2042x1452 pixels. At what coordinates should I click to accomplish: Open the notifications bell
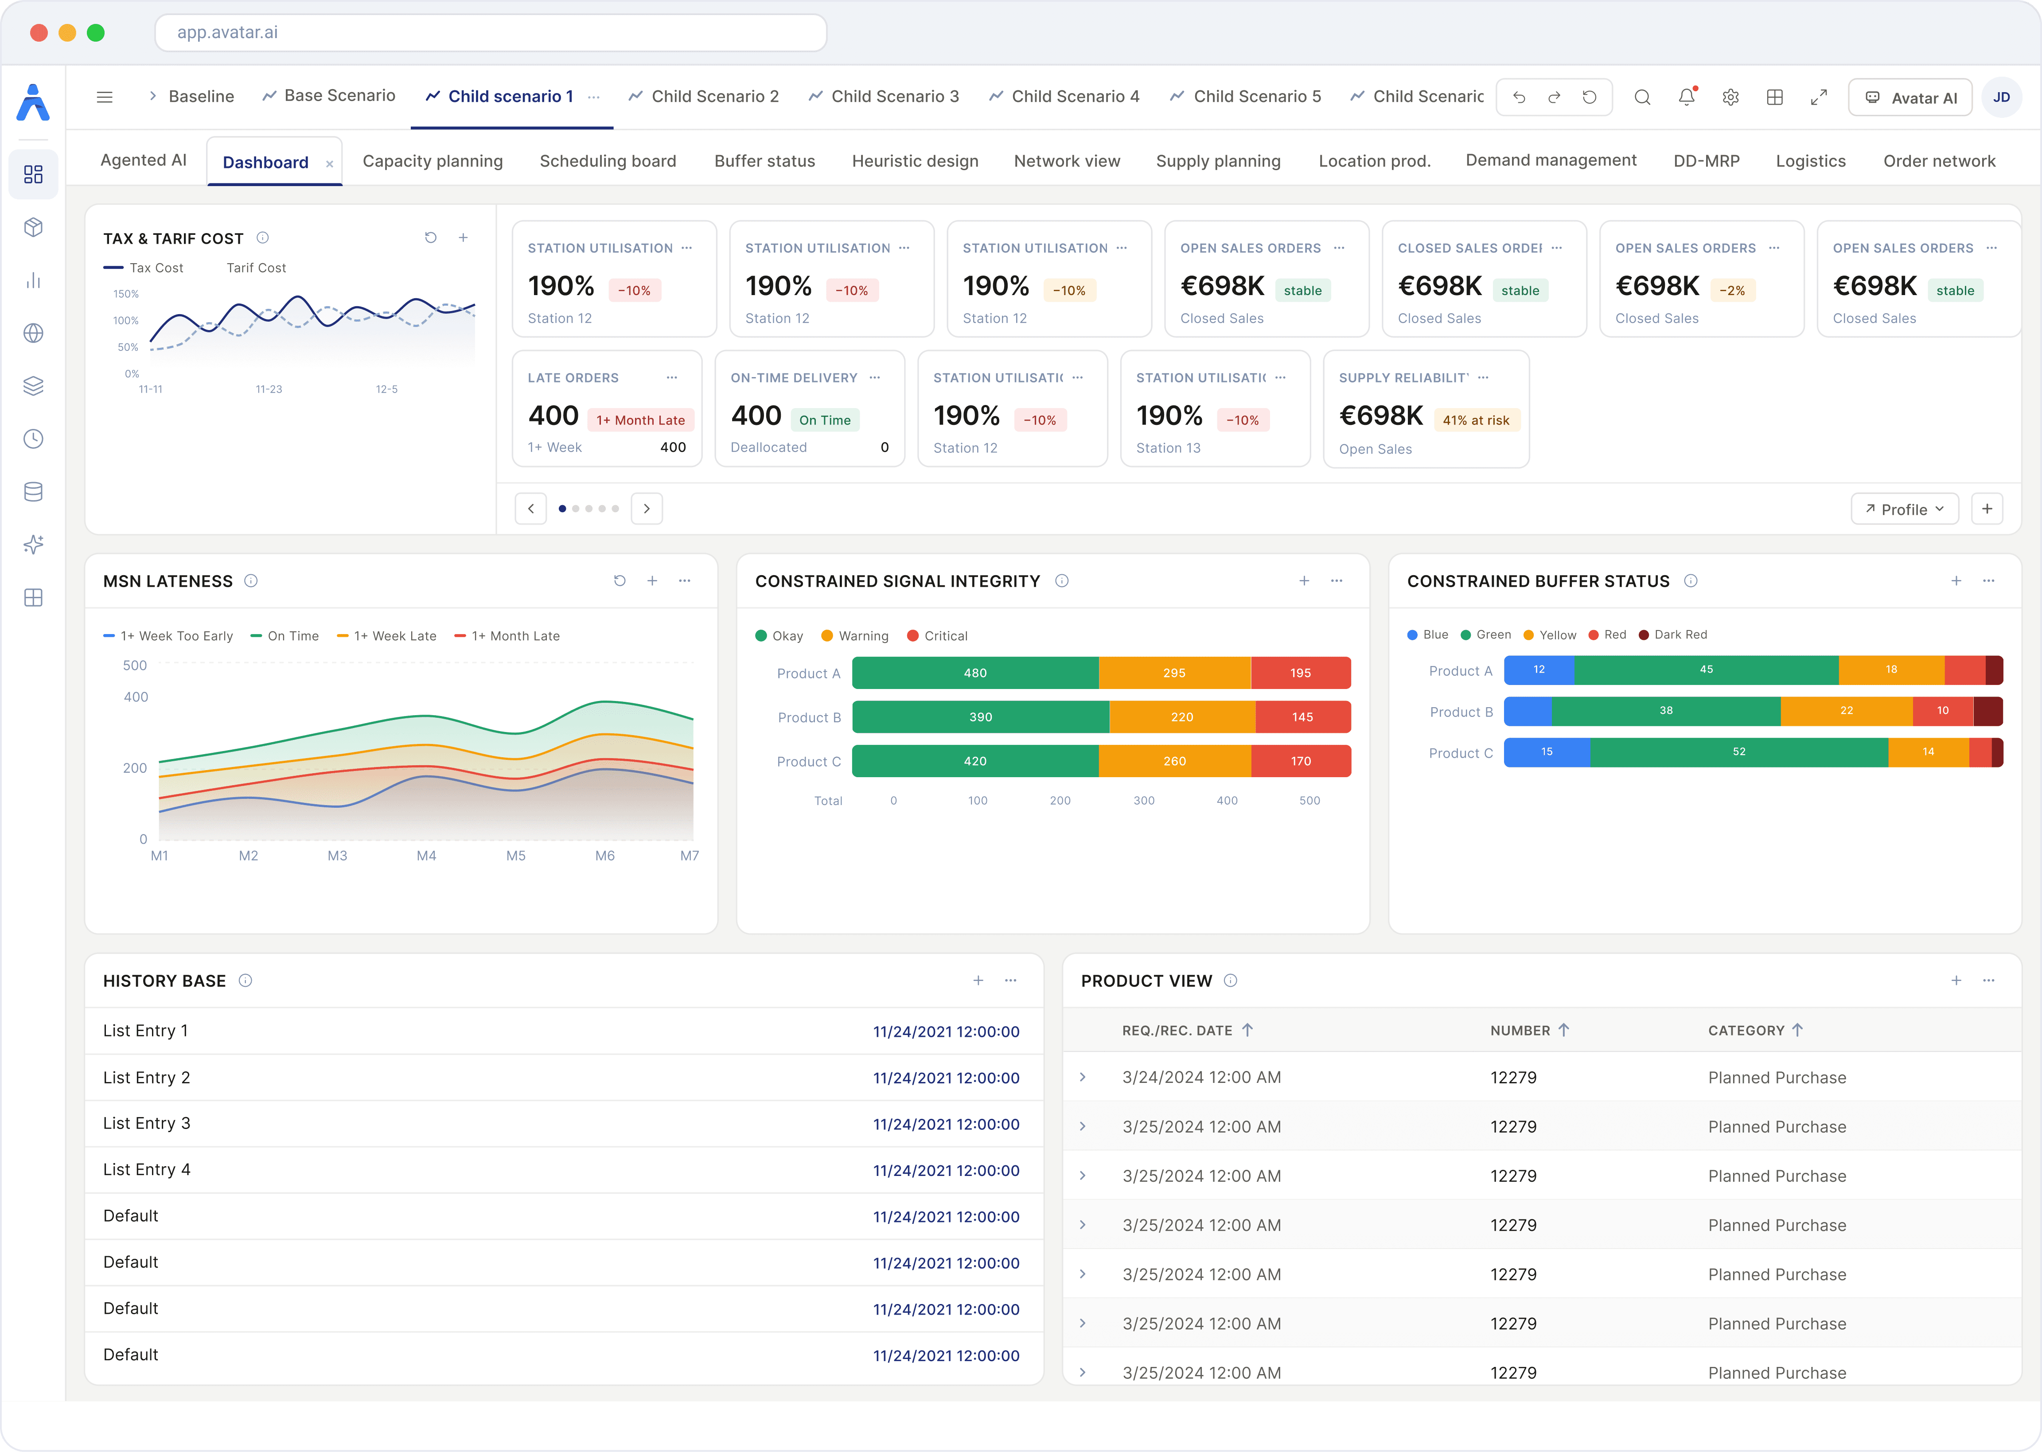coord(1686,97)
